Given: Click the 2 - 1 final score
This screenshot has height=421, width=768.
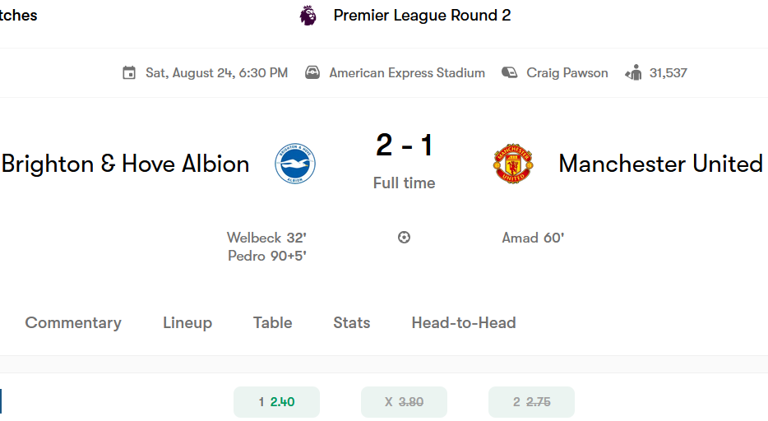Looking at the screenshot, I should tap(405, 145).
